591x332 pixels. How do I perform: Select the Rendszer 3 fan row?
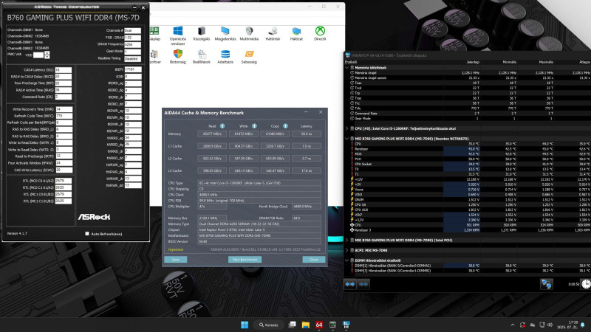468,230
